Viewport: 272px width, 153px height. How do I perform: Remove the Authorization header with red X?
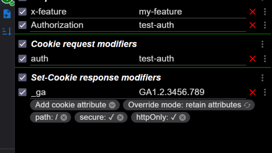click(x=252, y=25)
